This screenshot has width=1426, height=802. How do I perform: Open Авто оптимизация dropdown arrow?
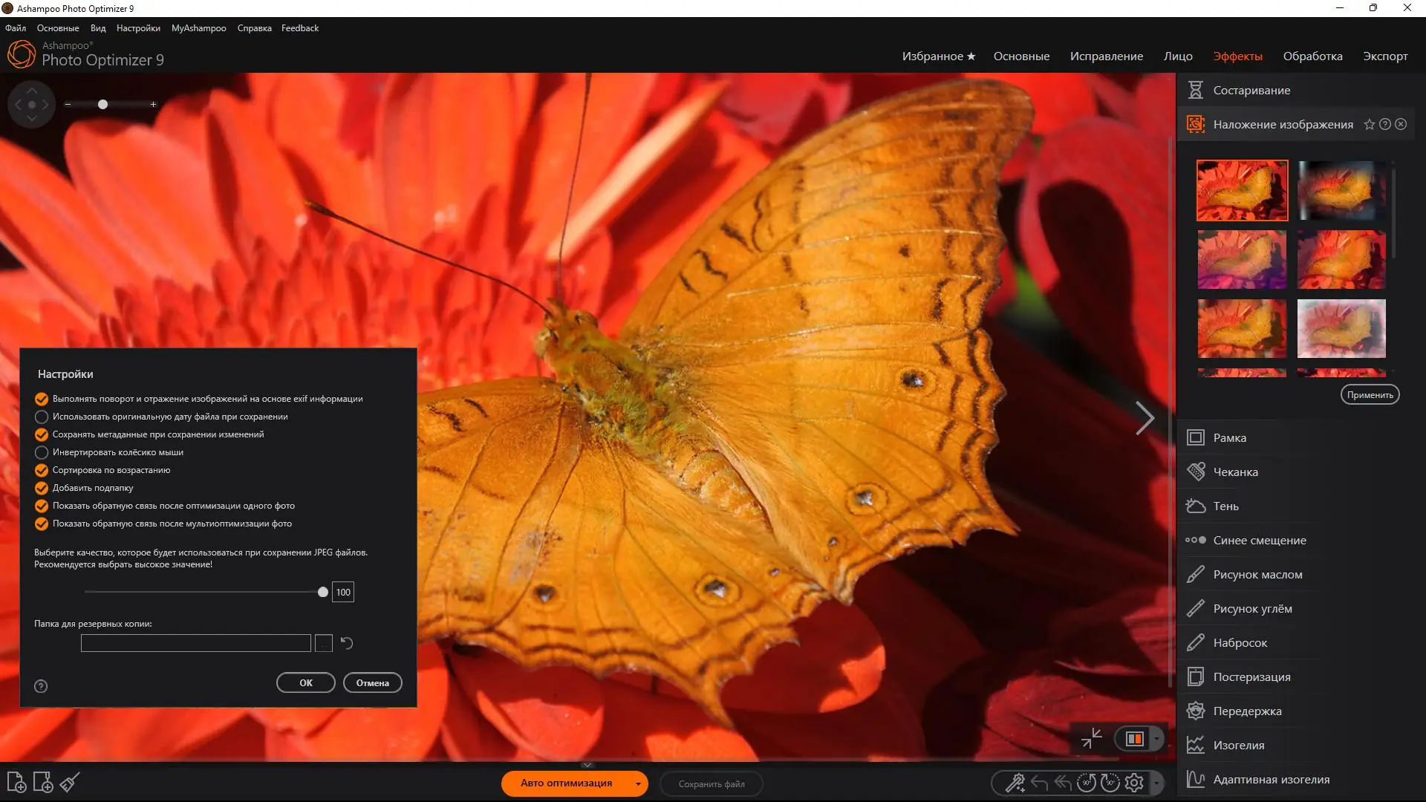637,783
